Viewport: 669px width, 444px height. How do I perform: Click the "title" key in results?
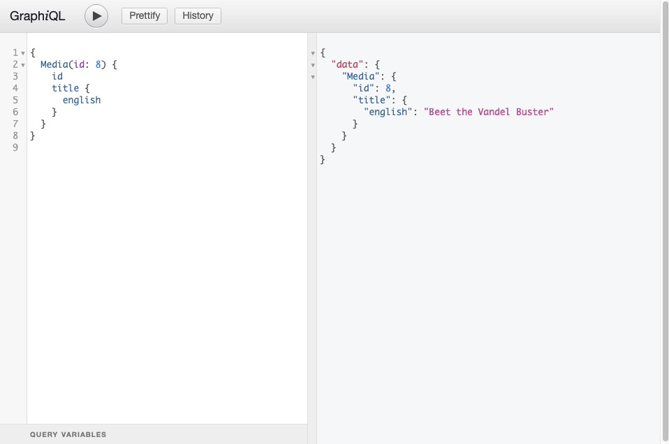tap(372, 101)
